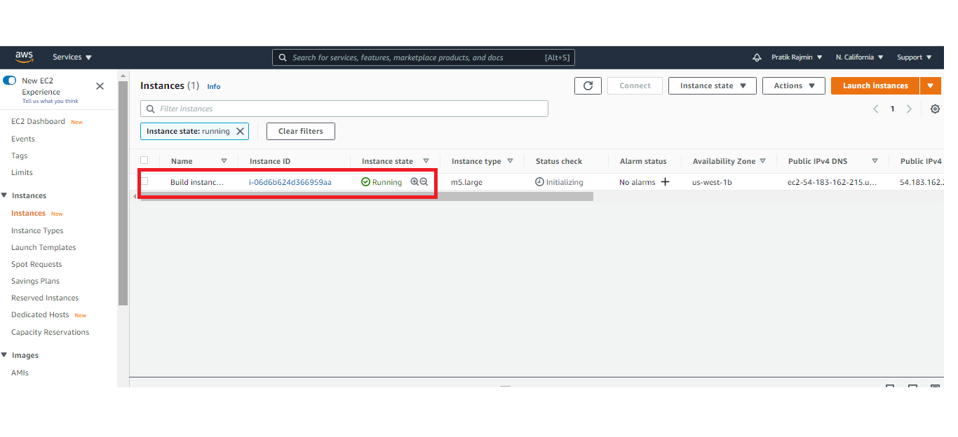Click the m5.large instance type cell

(x=466, y=182)
